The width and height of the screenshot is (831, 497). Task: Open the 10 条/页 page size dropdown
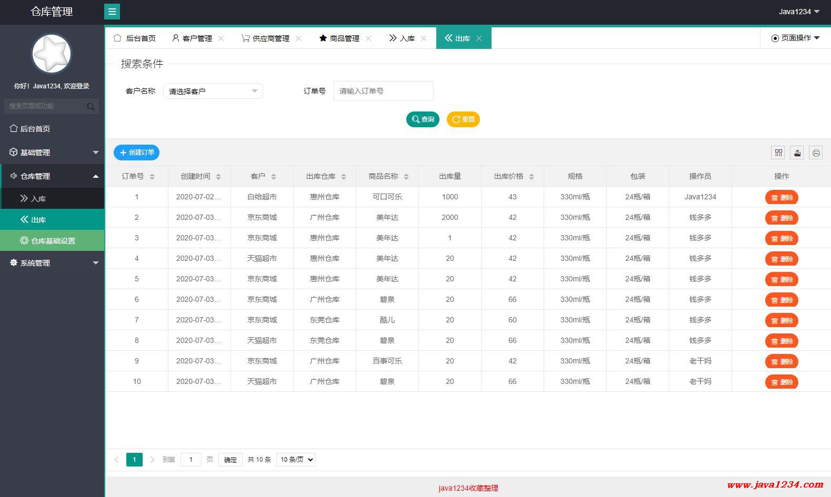coord(296,460)
